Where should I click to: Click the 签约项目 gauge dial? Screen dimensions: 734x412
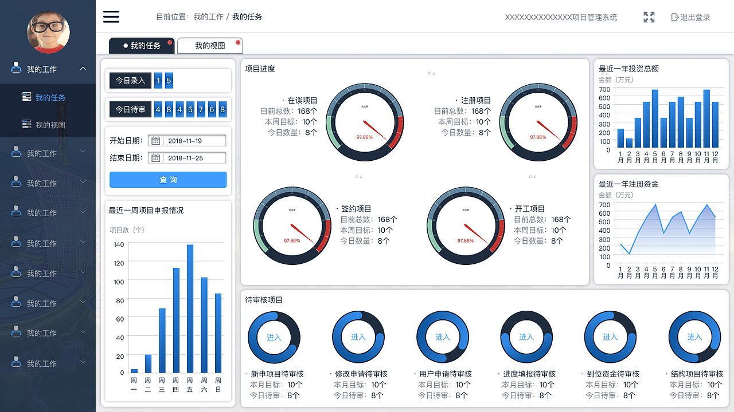[292, 225]
